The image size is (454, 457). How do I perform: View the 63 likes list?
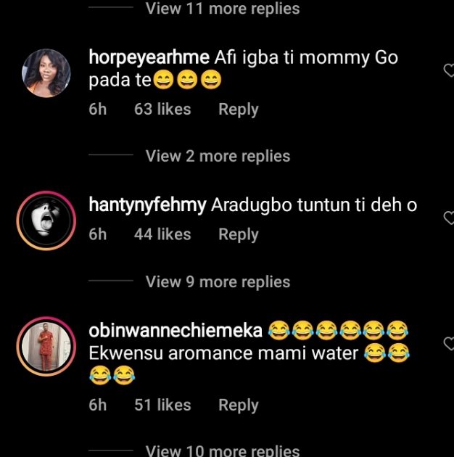click(x=162, y=110)
